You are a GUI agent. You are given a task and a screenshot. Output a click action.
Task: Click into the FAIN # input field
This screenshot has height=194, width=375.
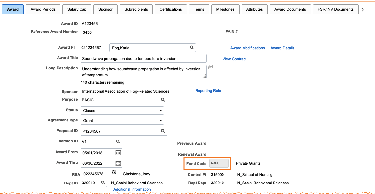tap(299, 32)
